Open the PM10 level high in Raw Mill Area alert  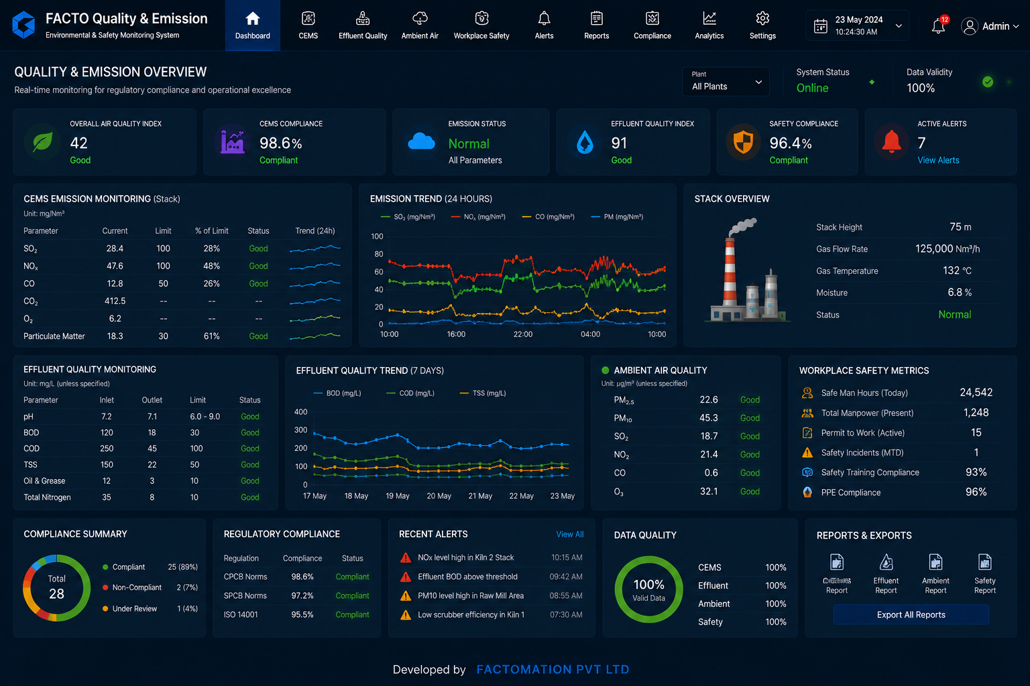pyautogui.click(x=491, y=596)
